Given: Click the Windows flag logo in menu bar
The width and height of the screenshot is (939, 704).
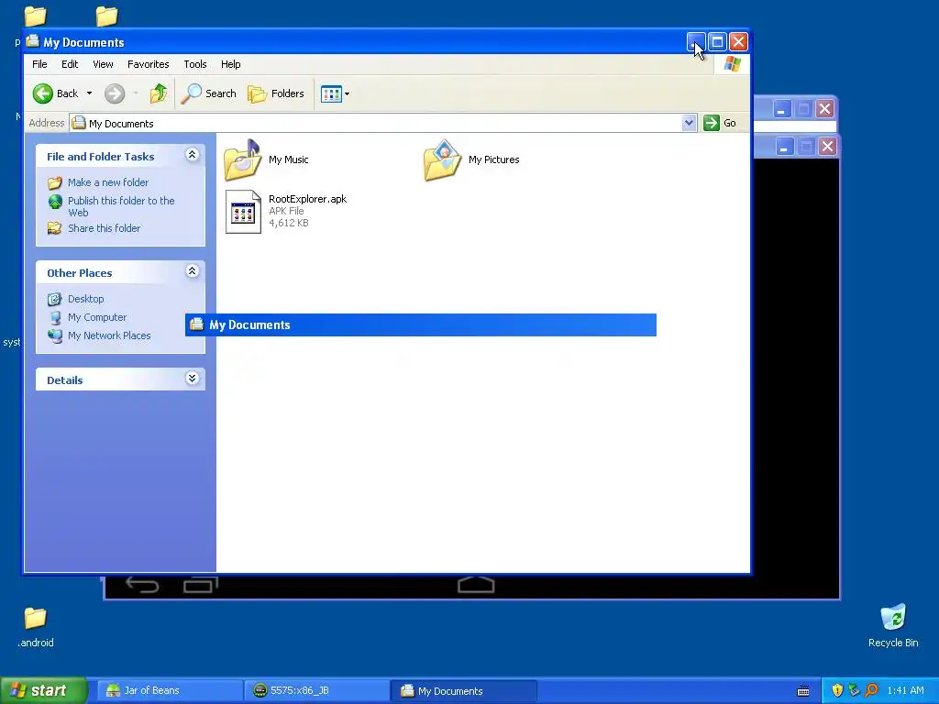Looking at the screenshot, I should pyautogui.click(x=733, y=64).
